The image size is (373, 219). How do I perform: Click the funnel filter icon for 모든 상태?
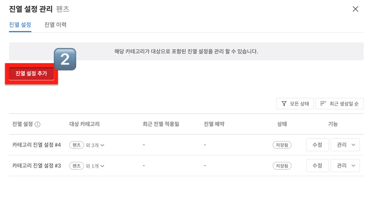[284, 104]
